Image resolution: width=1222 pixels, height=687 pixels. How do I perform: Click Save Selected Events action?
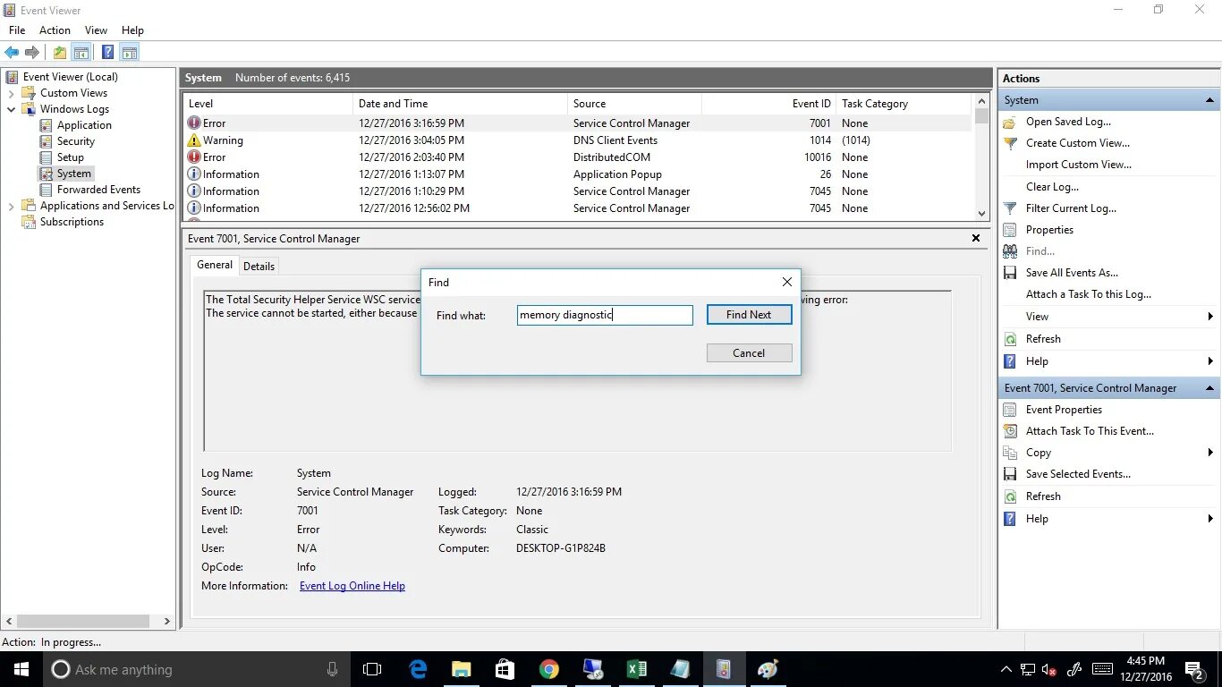coord(1078,474)
